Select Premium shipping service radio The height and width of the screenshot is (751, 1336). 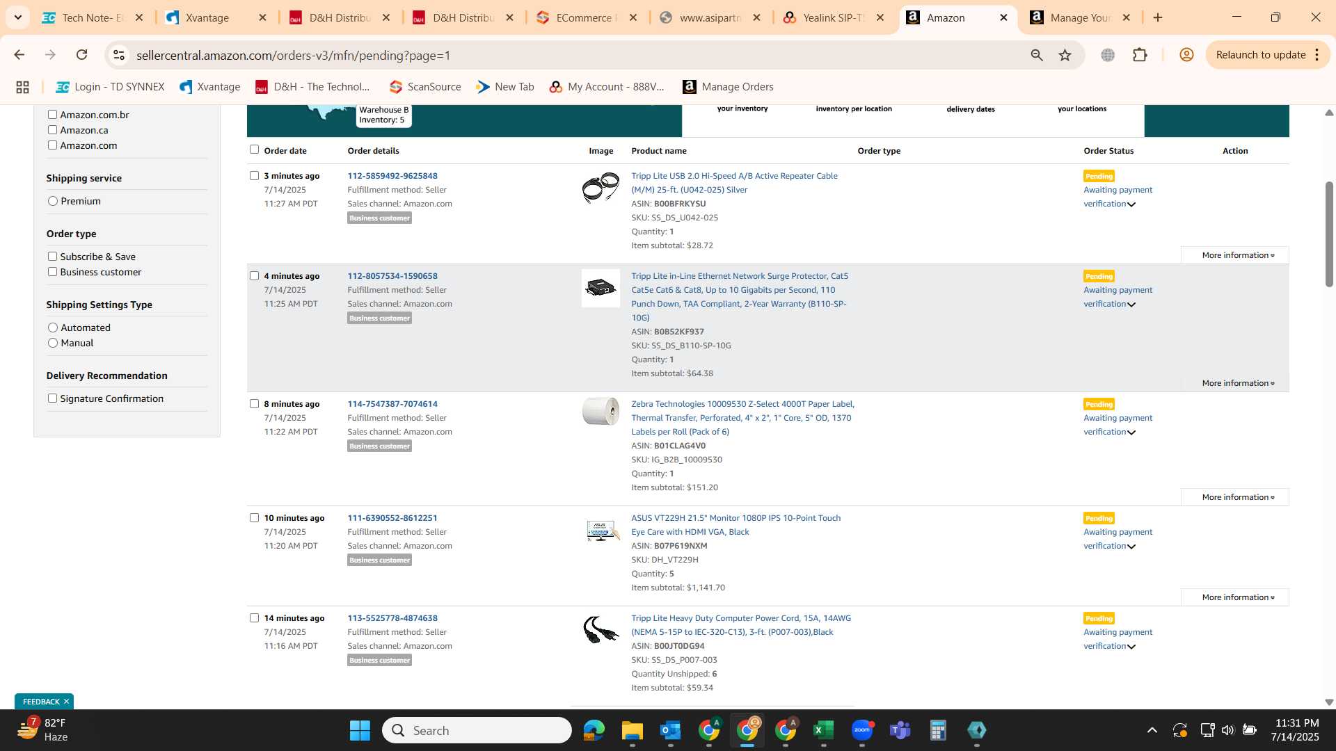(53, 201)
